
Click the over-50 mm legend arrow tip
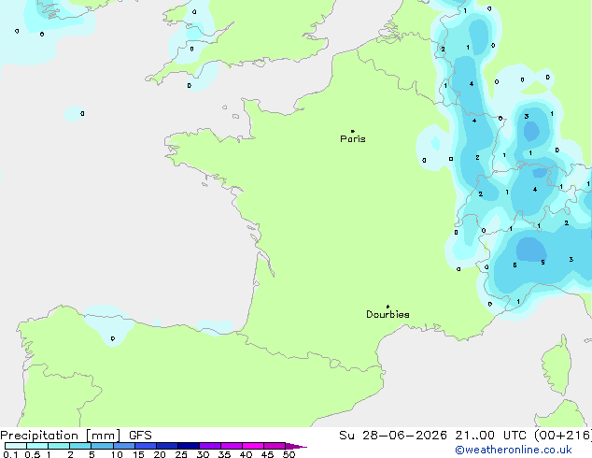(x=296, y=446)
